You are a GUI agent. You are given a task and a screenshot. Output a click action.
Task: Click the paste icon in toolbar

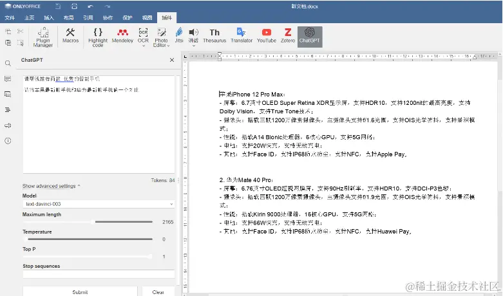[x=8, y=42]
